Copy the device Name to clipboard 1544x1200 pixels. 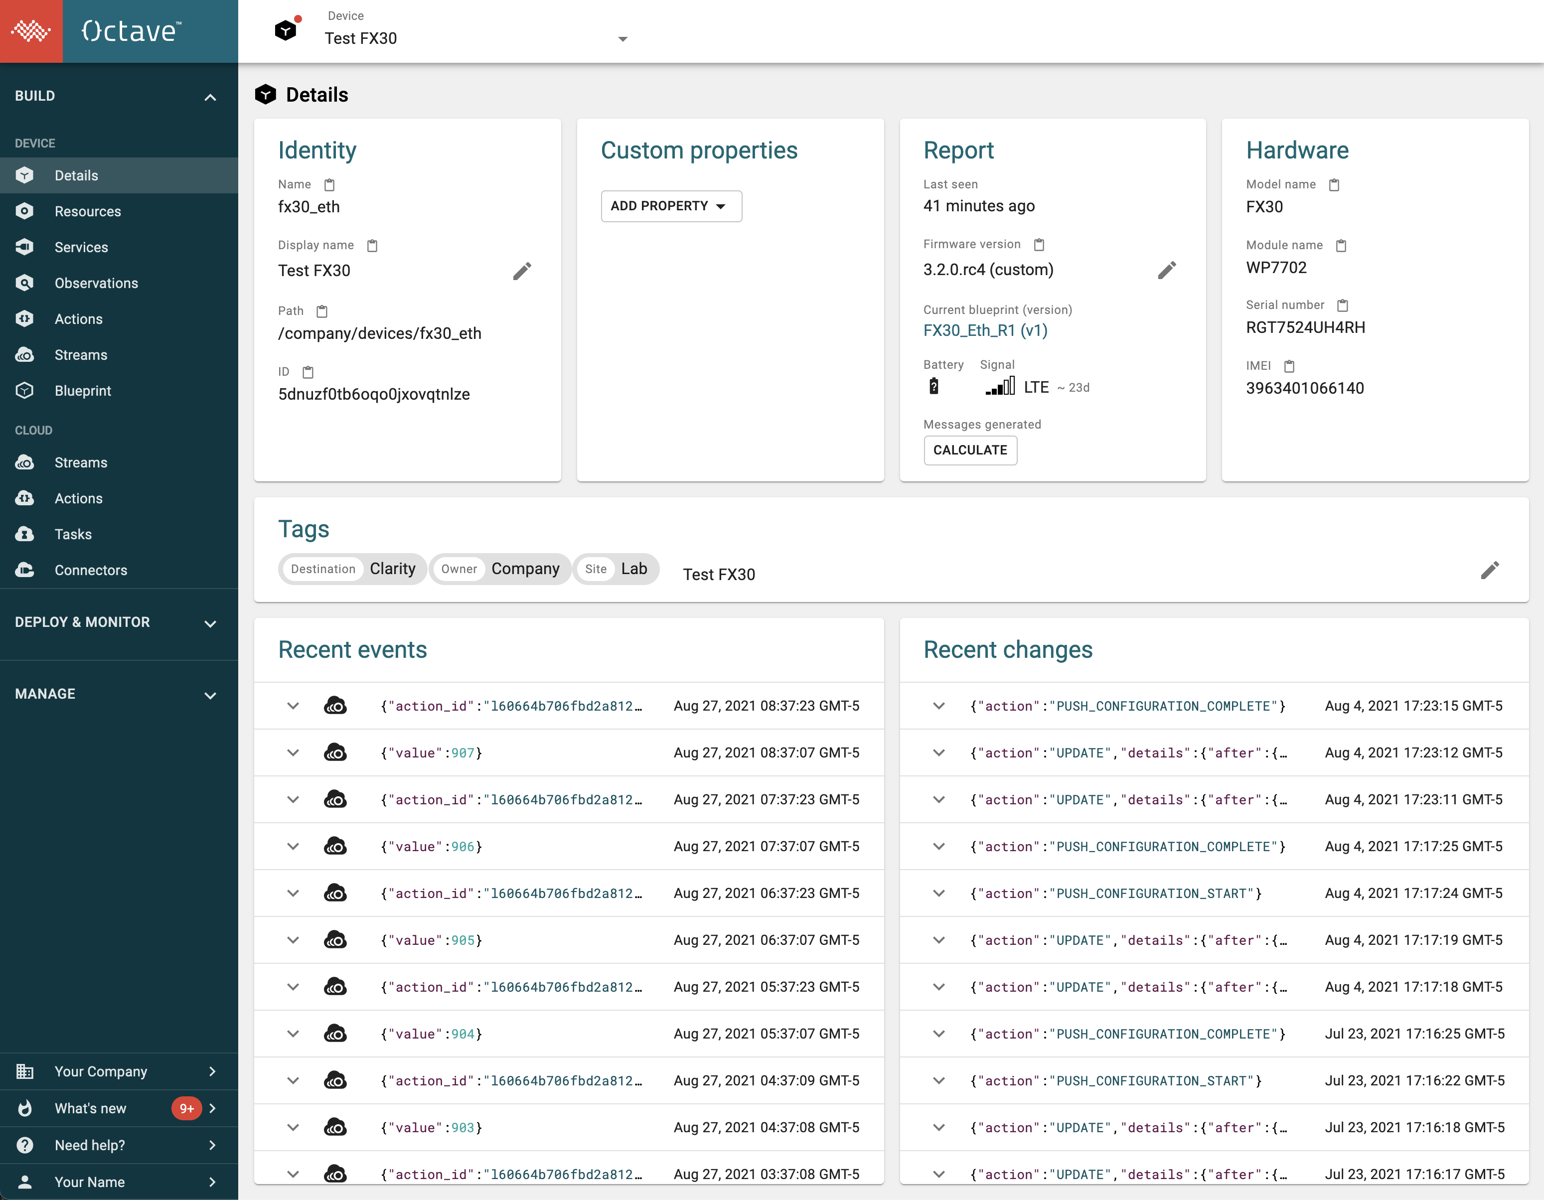click(329, 184)
